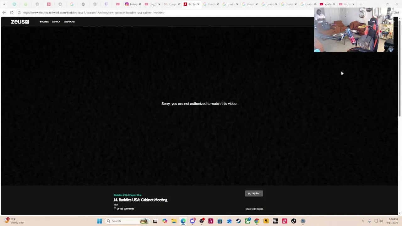
Task: Open File Explorer from the taskbar
Action: (174, 221)
